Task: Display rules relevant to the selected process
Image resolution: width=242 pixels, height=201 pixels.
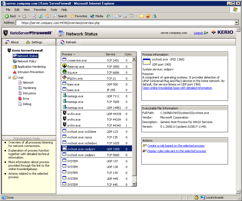Action: 177,151
